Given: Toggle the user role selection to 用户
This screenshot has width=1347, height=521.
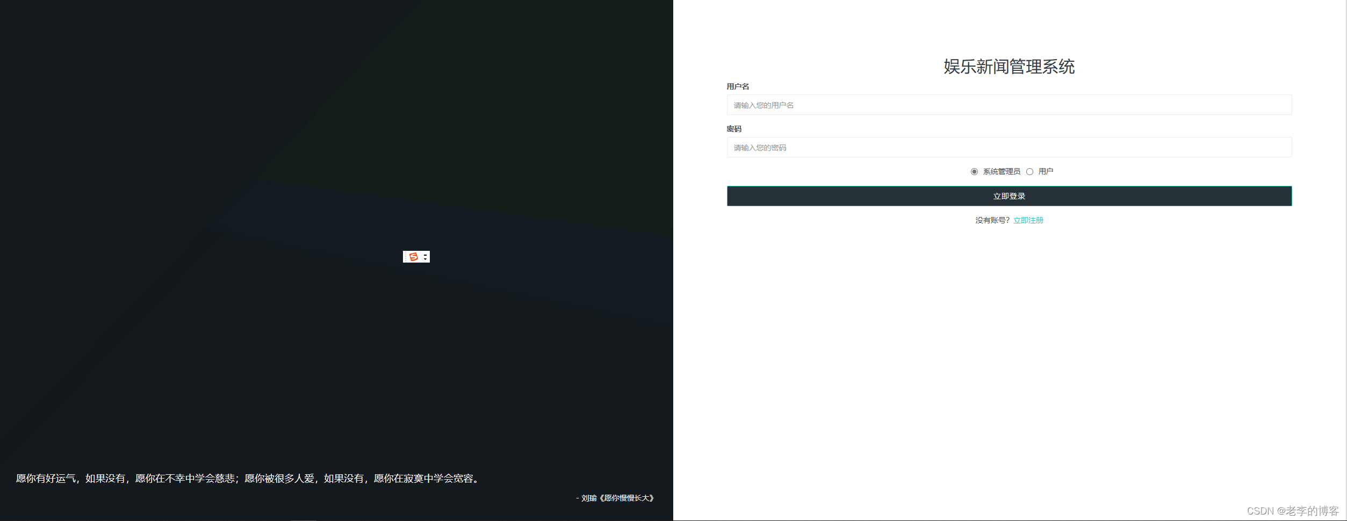Looking at the screenshot, I should click(1030, 171).
